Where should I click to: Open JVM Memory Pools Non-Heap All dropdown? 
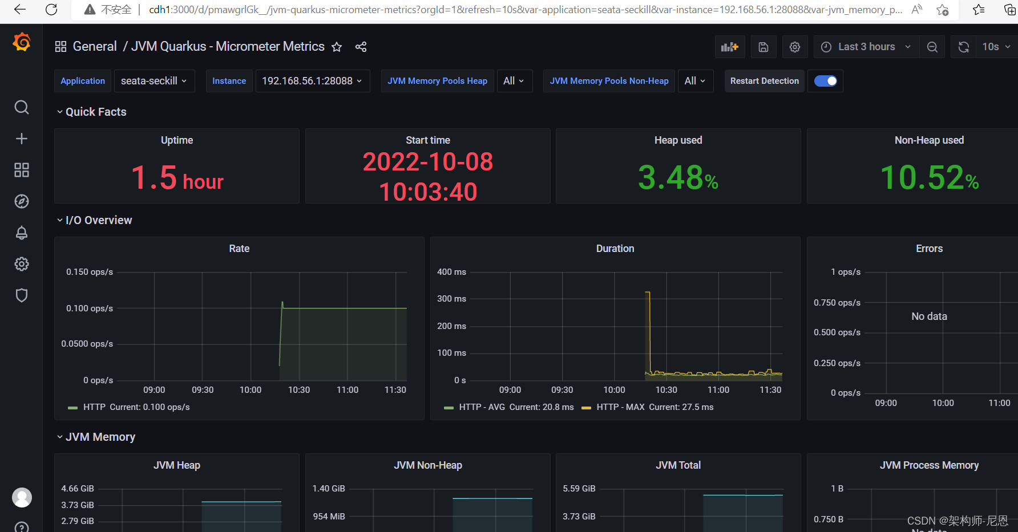tap(695, 81)
